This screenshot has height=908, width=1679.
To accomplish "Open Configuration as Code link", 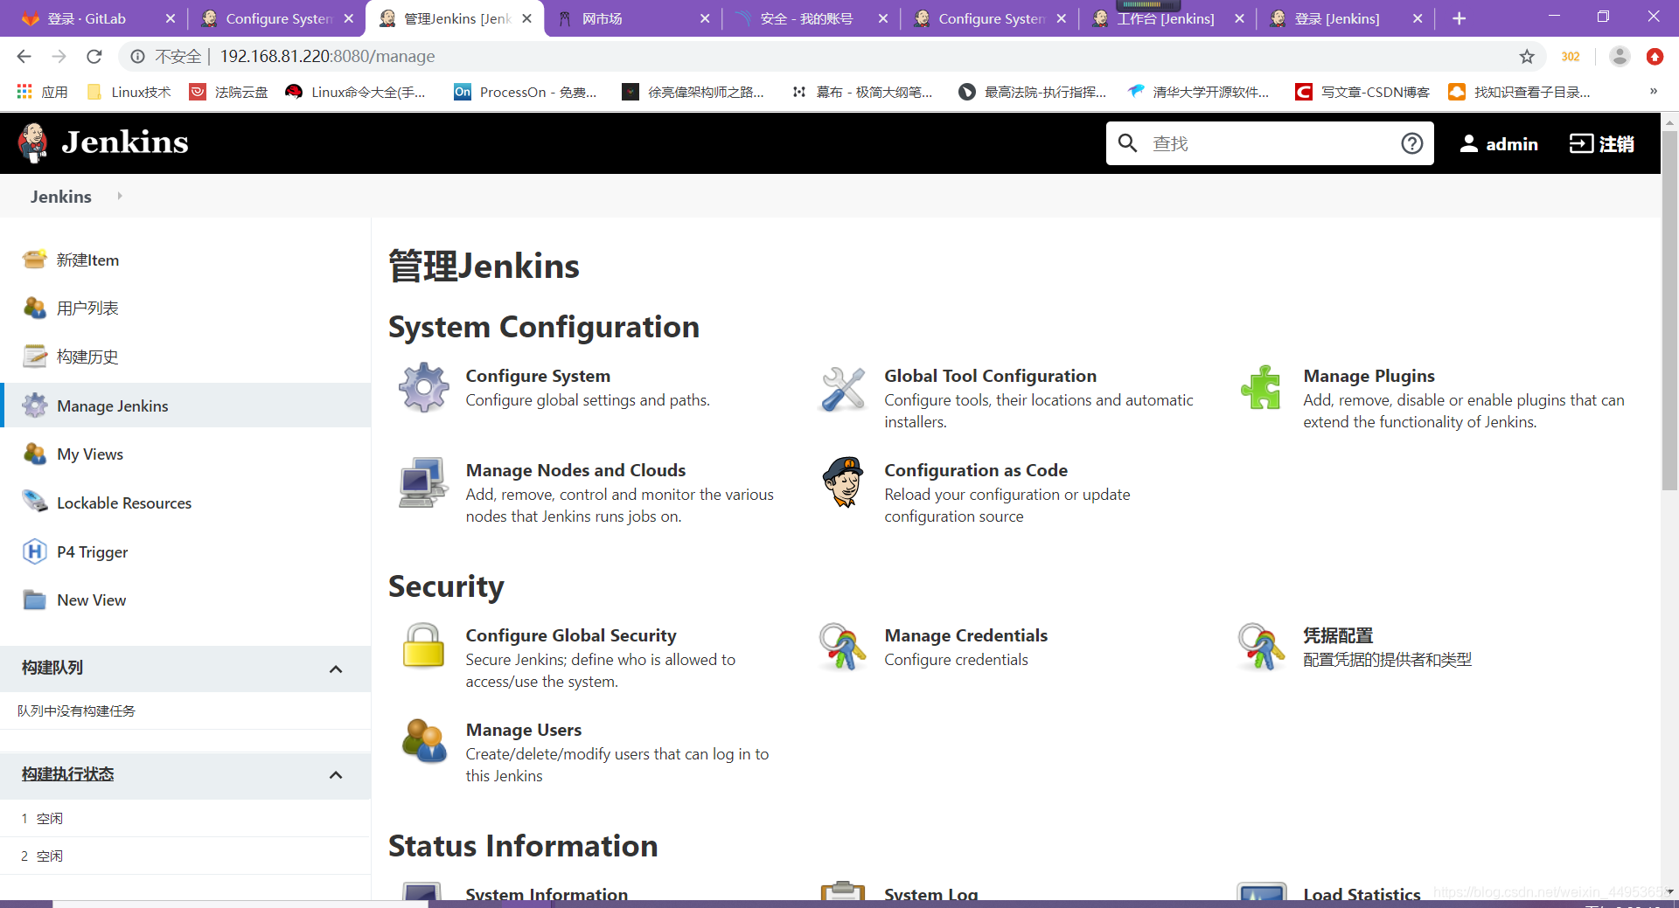I will (976, 470).
